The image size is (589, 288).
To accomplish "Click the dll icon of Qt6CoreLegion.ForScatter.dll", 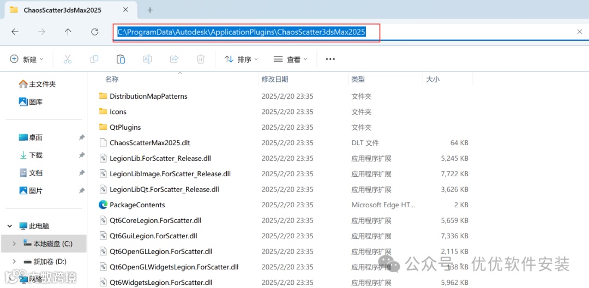I will (x=103, y=220).
